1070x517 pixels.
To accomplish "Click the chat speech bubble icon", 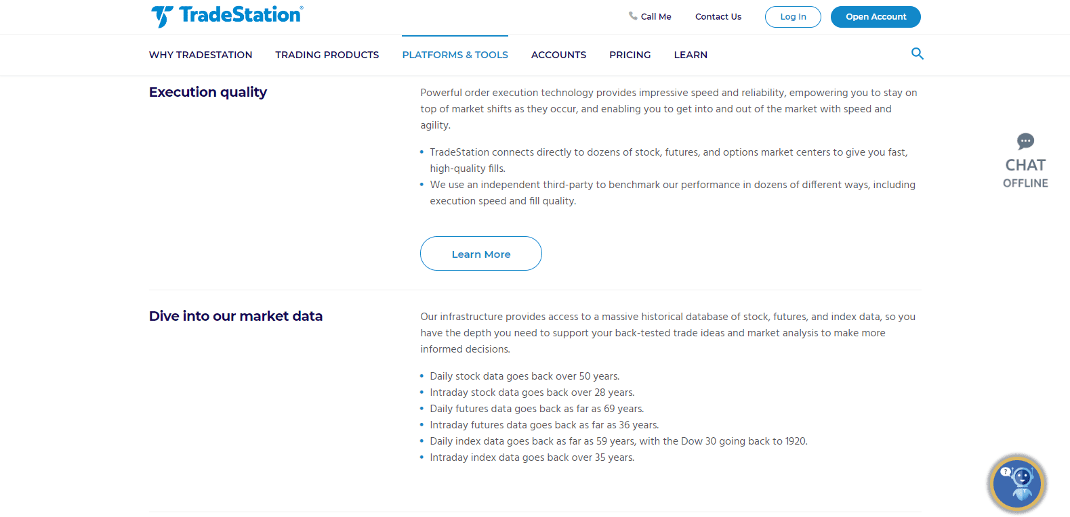I will pyautogui.click(x=1025, y=141).
